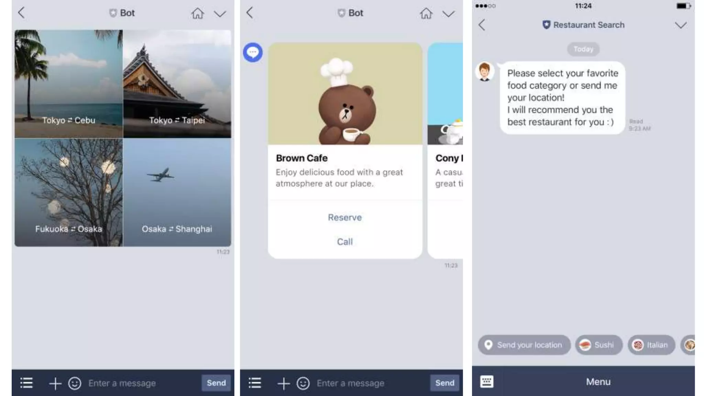
Task: Open list menu icon in left chat
Action: click(26, 383)
